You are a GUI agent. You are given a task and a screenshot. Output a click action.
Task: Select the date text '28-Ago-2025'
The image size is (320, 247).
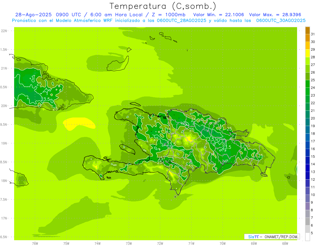33,15
